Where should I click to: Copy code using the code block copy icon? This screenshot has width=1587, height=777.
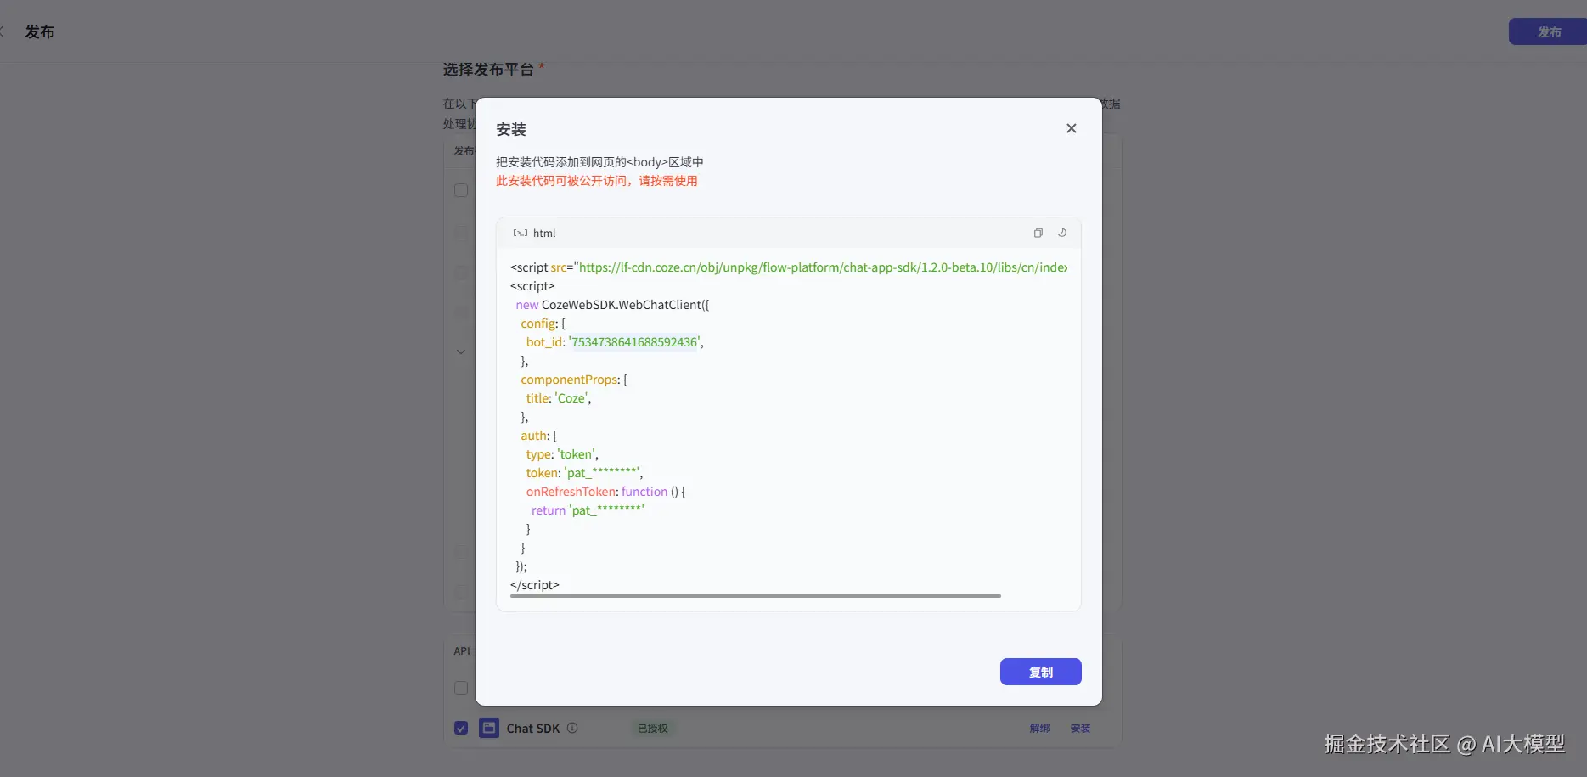[x=1038, y=233]
